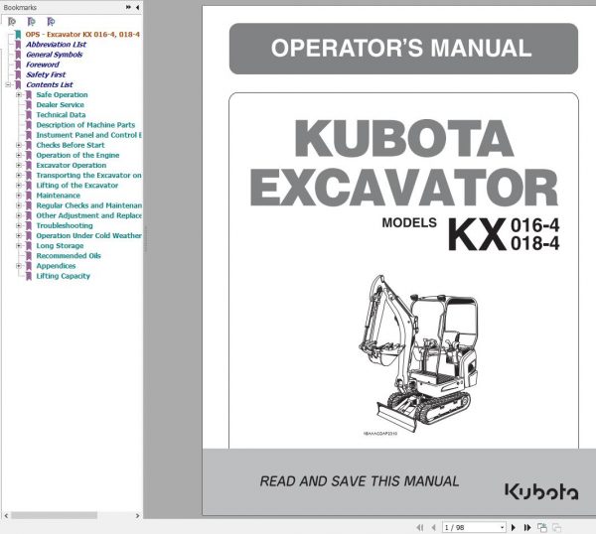596x534 pixels.
Task: Click the panel splitter grip handle
Action: [x=145, y=239]
